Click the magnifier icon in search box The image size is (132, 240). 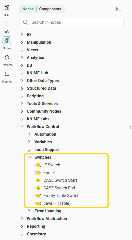coord(26,22)
